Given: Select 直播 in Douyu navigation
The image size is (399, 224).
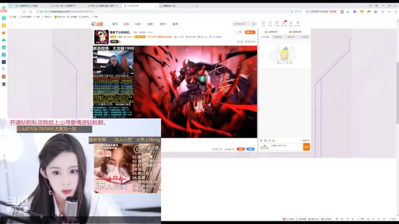Looking at the screenshot, I should [x=126, y=24].
